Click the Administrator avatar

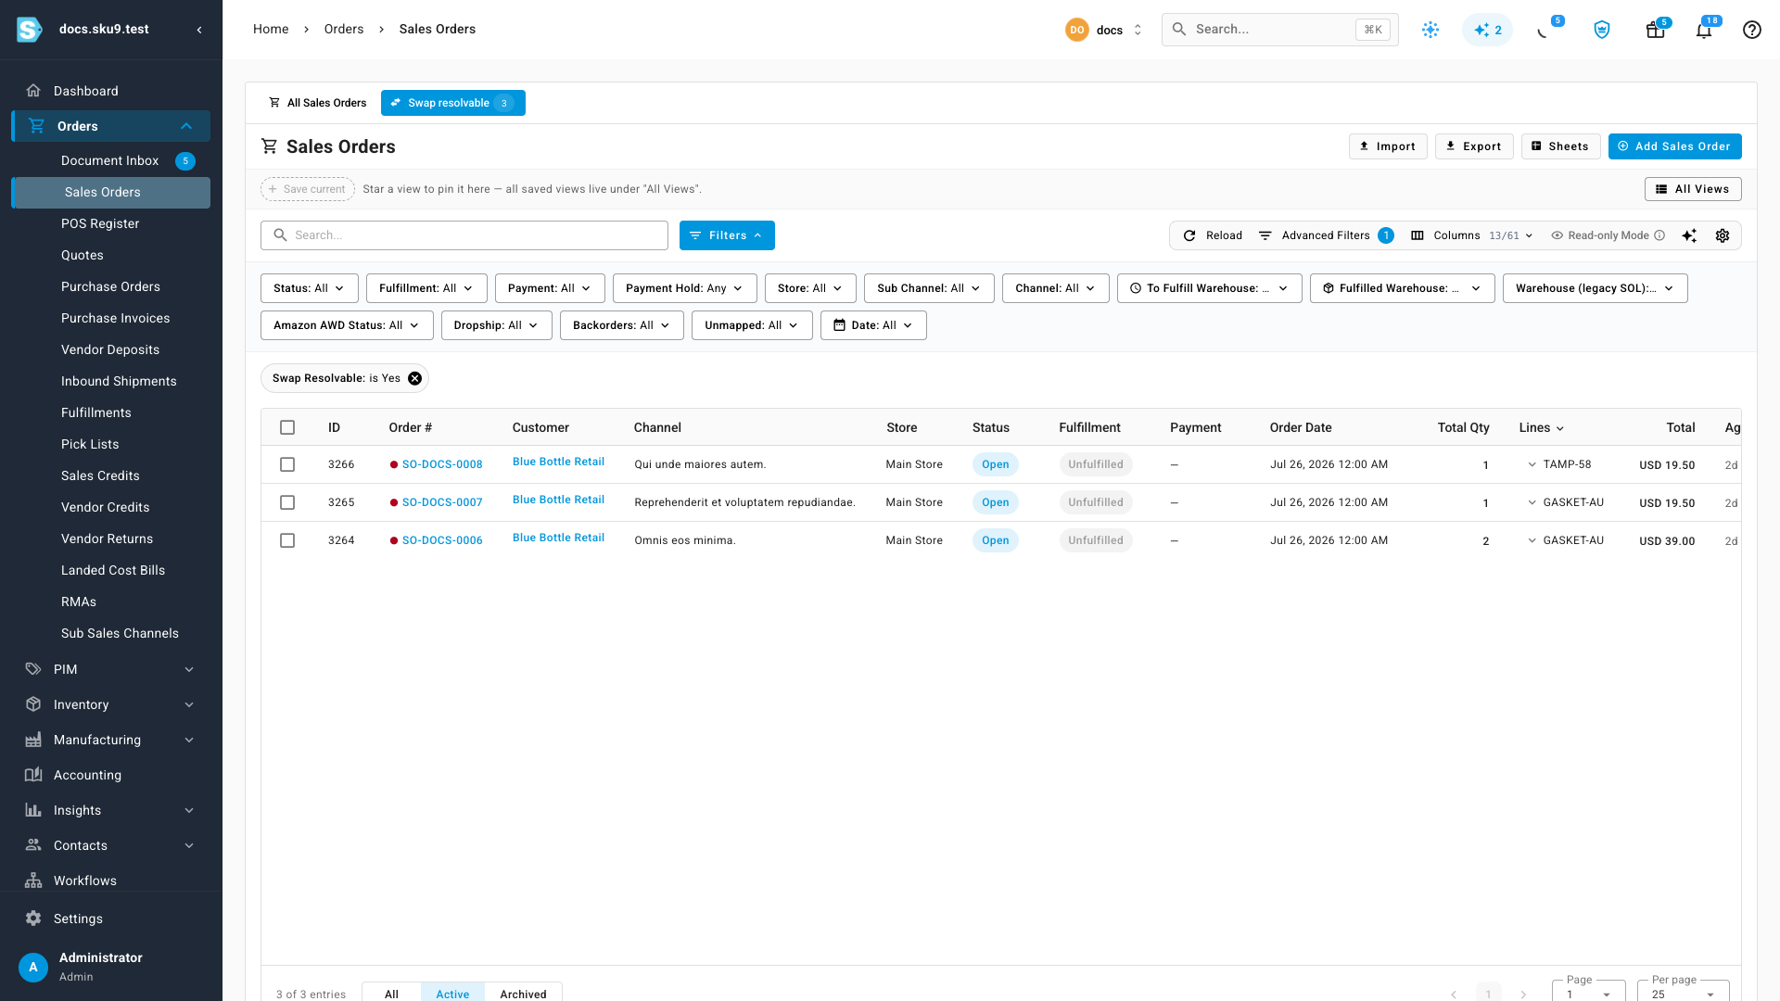33,967
